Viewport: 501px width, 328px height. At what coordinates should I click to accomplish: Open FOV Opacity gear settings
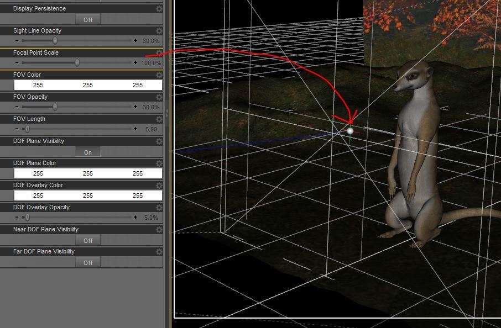click(x=159, y=97)
